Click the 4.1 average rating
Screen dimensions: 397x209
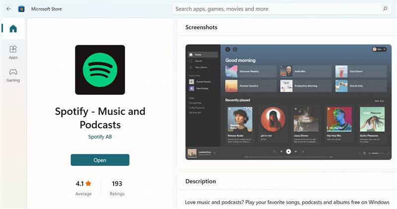point(83,188)
